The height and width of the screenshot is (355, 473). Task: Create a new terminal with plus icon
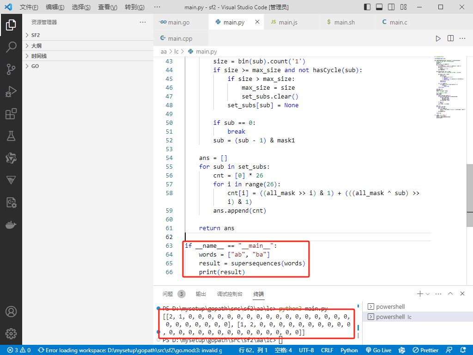[419, 294]
